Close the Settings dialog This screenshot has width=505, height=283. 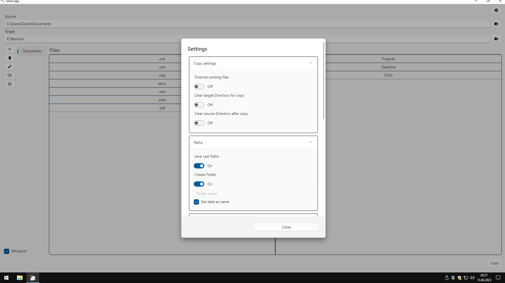click(286, 227)
